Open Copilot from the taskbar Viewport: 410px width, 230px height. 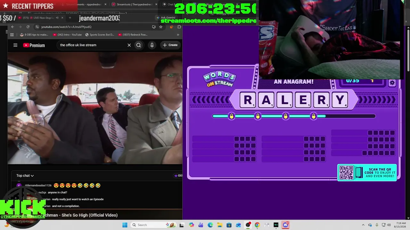[x=192, y=225]
